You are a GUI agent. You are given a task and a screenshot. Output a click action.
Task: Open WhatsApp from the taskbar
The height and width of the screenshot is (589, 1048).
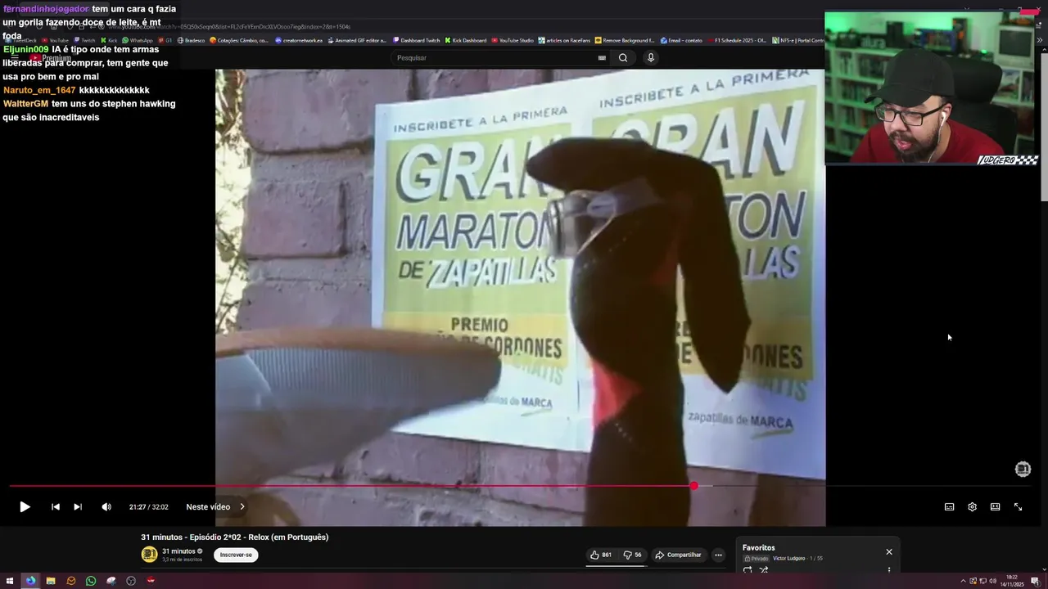[91, 581]
